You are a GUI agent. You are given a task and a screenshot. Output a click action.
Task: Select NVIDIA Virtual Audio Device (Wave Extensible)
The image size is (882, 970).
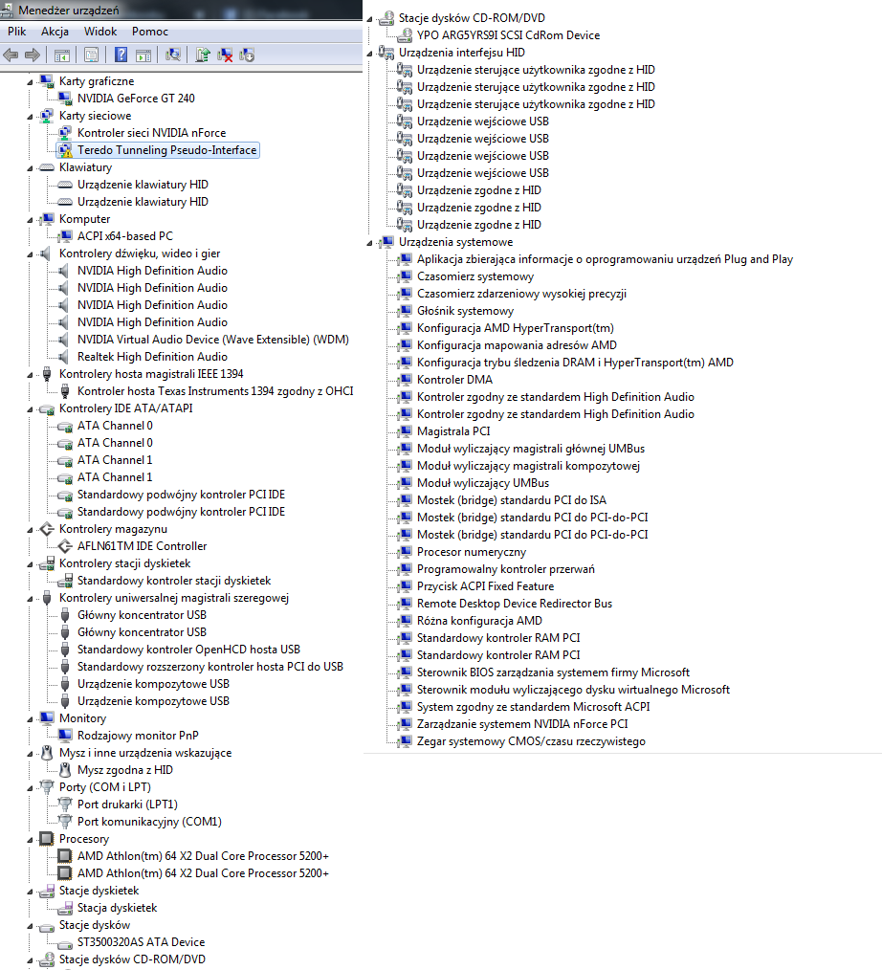coord(212,339)
